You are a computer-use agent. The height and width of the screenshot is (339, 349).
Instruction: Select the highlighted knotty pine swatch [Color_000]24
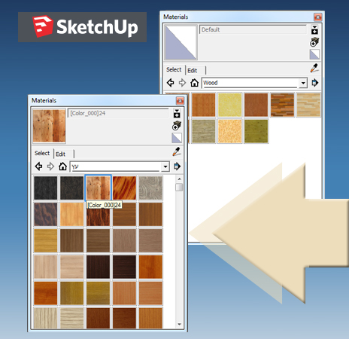(x=99, y=188)
